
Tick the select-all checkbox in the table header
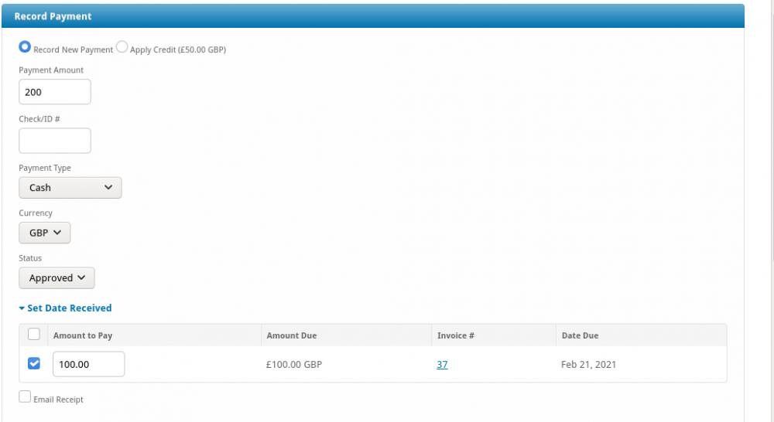click(33, 334)
